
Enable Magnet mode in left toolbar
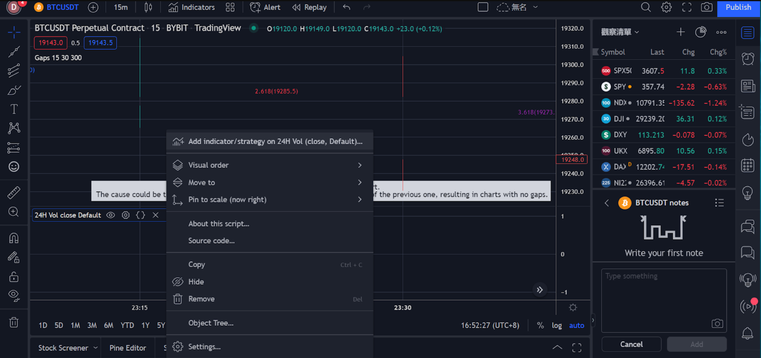coord(14,238)
